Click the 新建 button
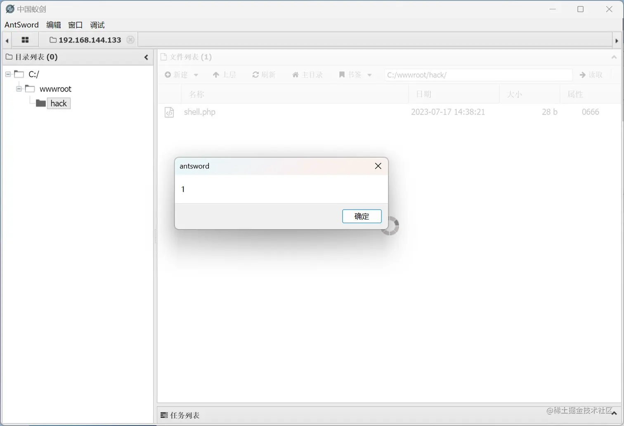 point(177,75)
